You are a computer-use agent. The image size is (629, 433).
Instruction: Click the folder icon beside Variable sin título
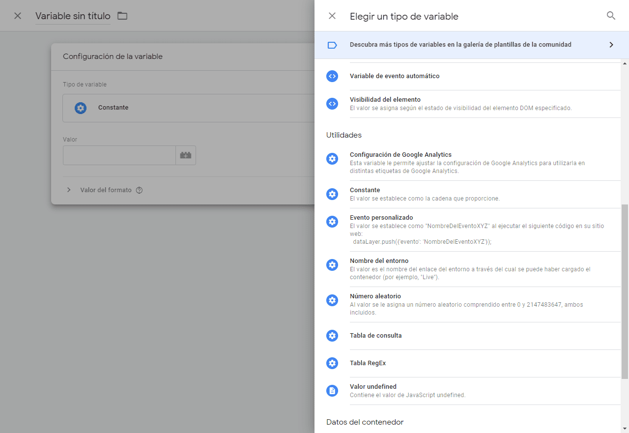[122, 15]
